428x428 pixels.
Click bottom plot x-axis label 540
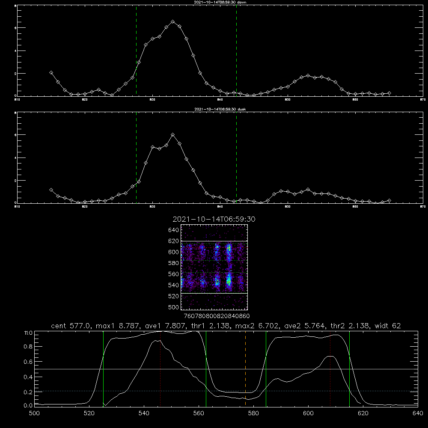point(144,413)
